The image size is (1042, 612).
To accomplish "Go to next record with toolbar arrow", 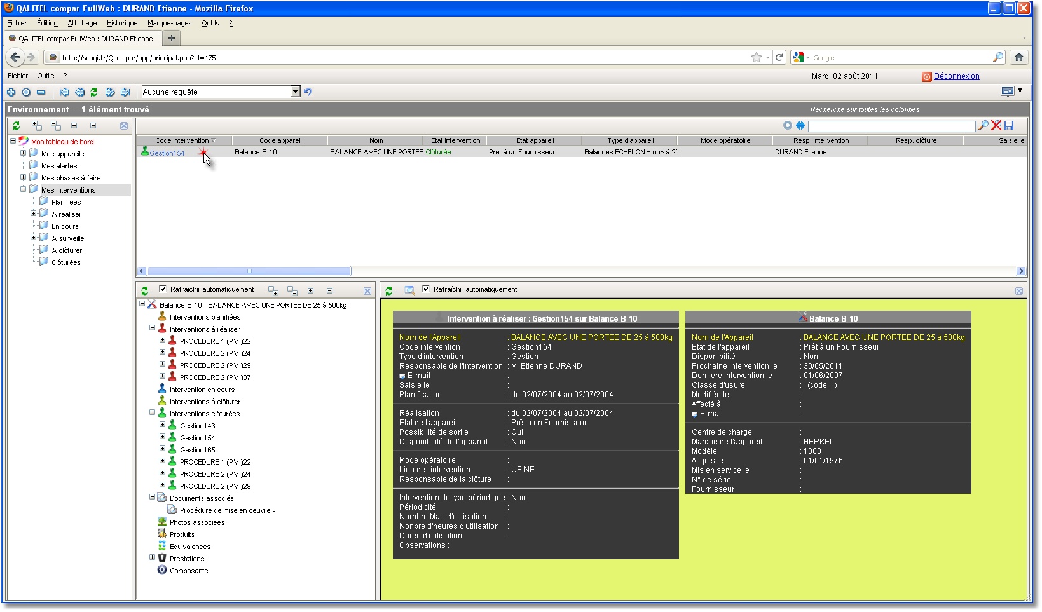I will tap(110, 92).
